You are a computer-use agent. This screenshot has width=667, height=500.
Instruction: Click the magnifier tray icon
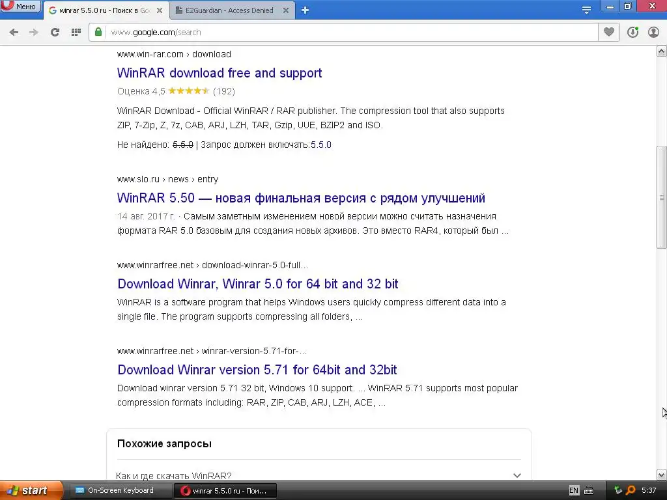[x=631, y=491]
